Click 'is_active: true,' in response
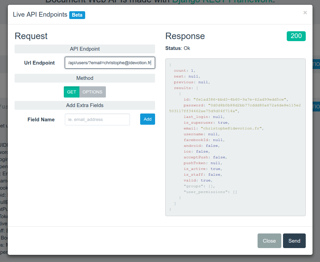Viewport: 320px width, 262px height. pyautogui.click(x=203, y=169)
